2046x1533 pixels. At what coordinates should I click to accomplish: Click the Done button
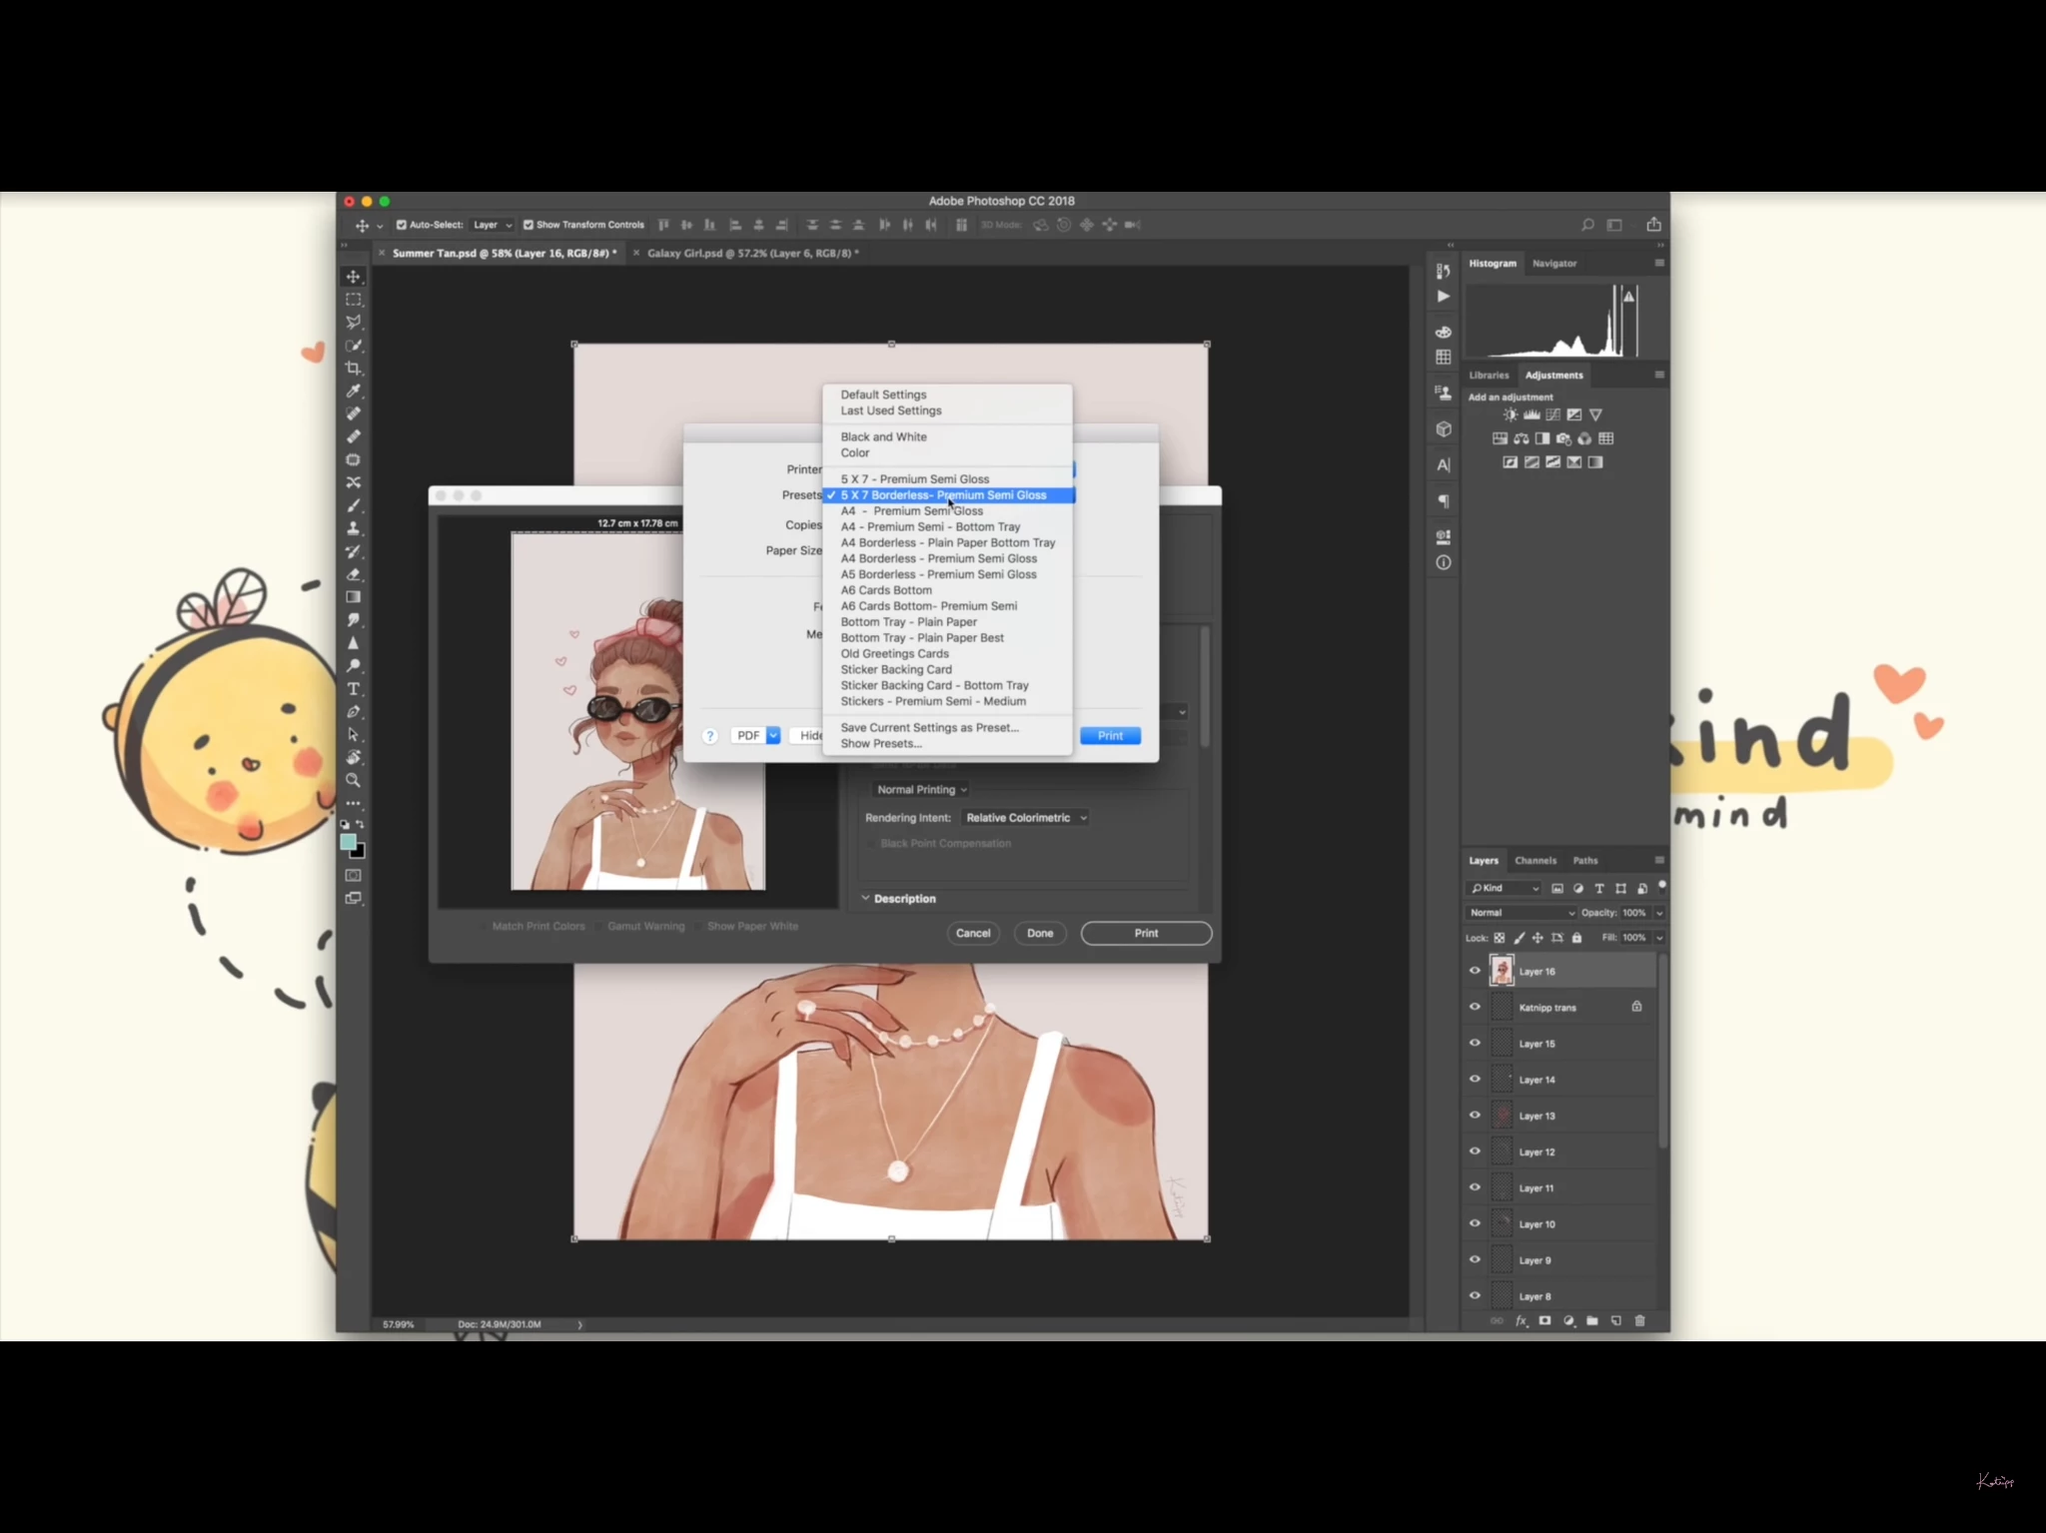click(1039, 933)
